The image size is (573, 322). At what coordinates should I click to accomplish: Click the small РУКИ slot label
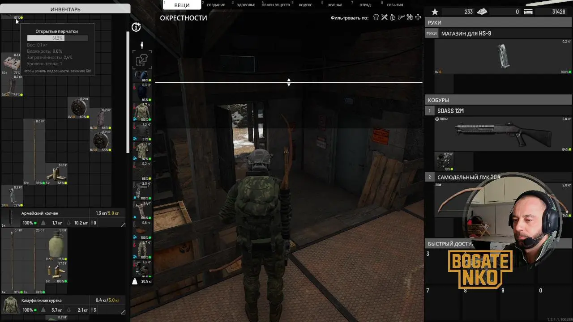[431, 34]
